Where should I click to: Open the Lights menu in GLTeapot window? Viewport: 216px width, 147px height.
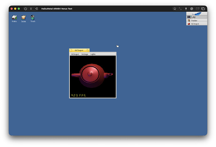(93, 54)
